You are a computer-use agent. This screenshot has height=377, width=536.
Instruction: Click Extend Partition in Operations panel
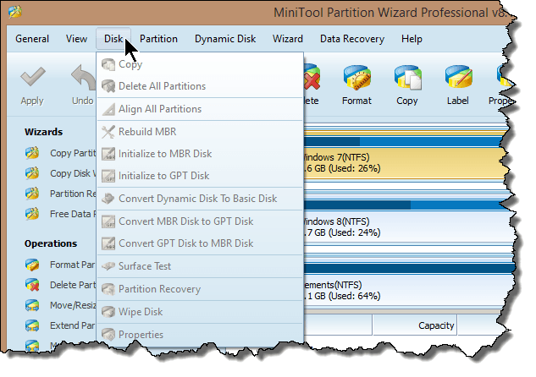pos(72,325)
